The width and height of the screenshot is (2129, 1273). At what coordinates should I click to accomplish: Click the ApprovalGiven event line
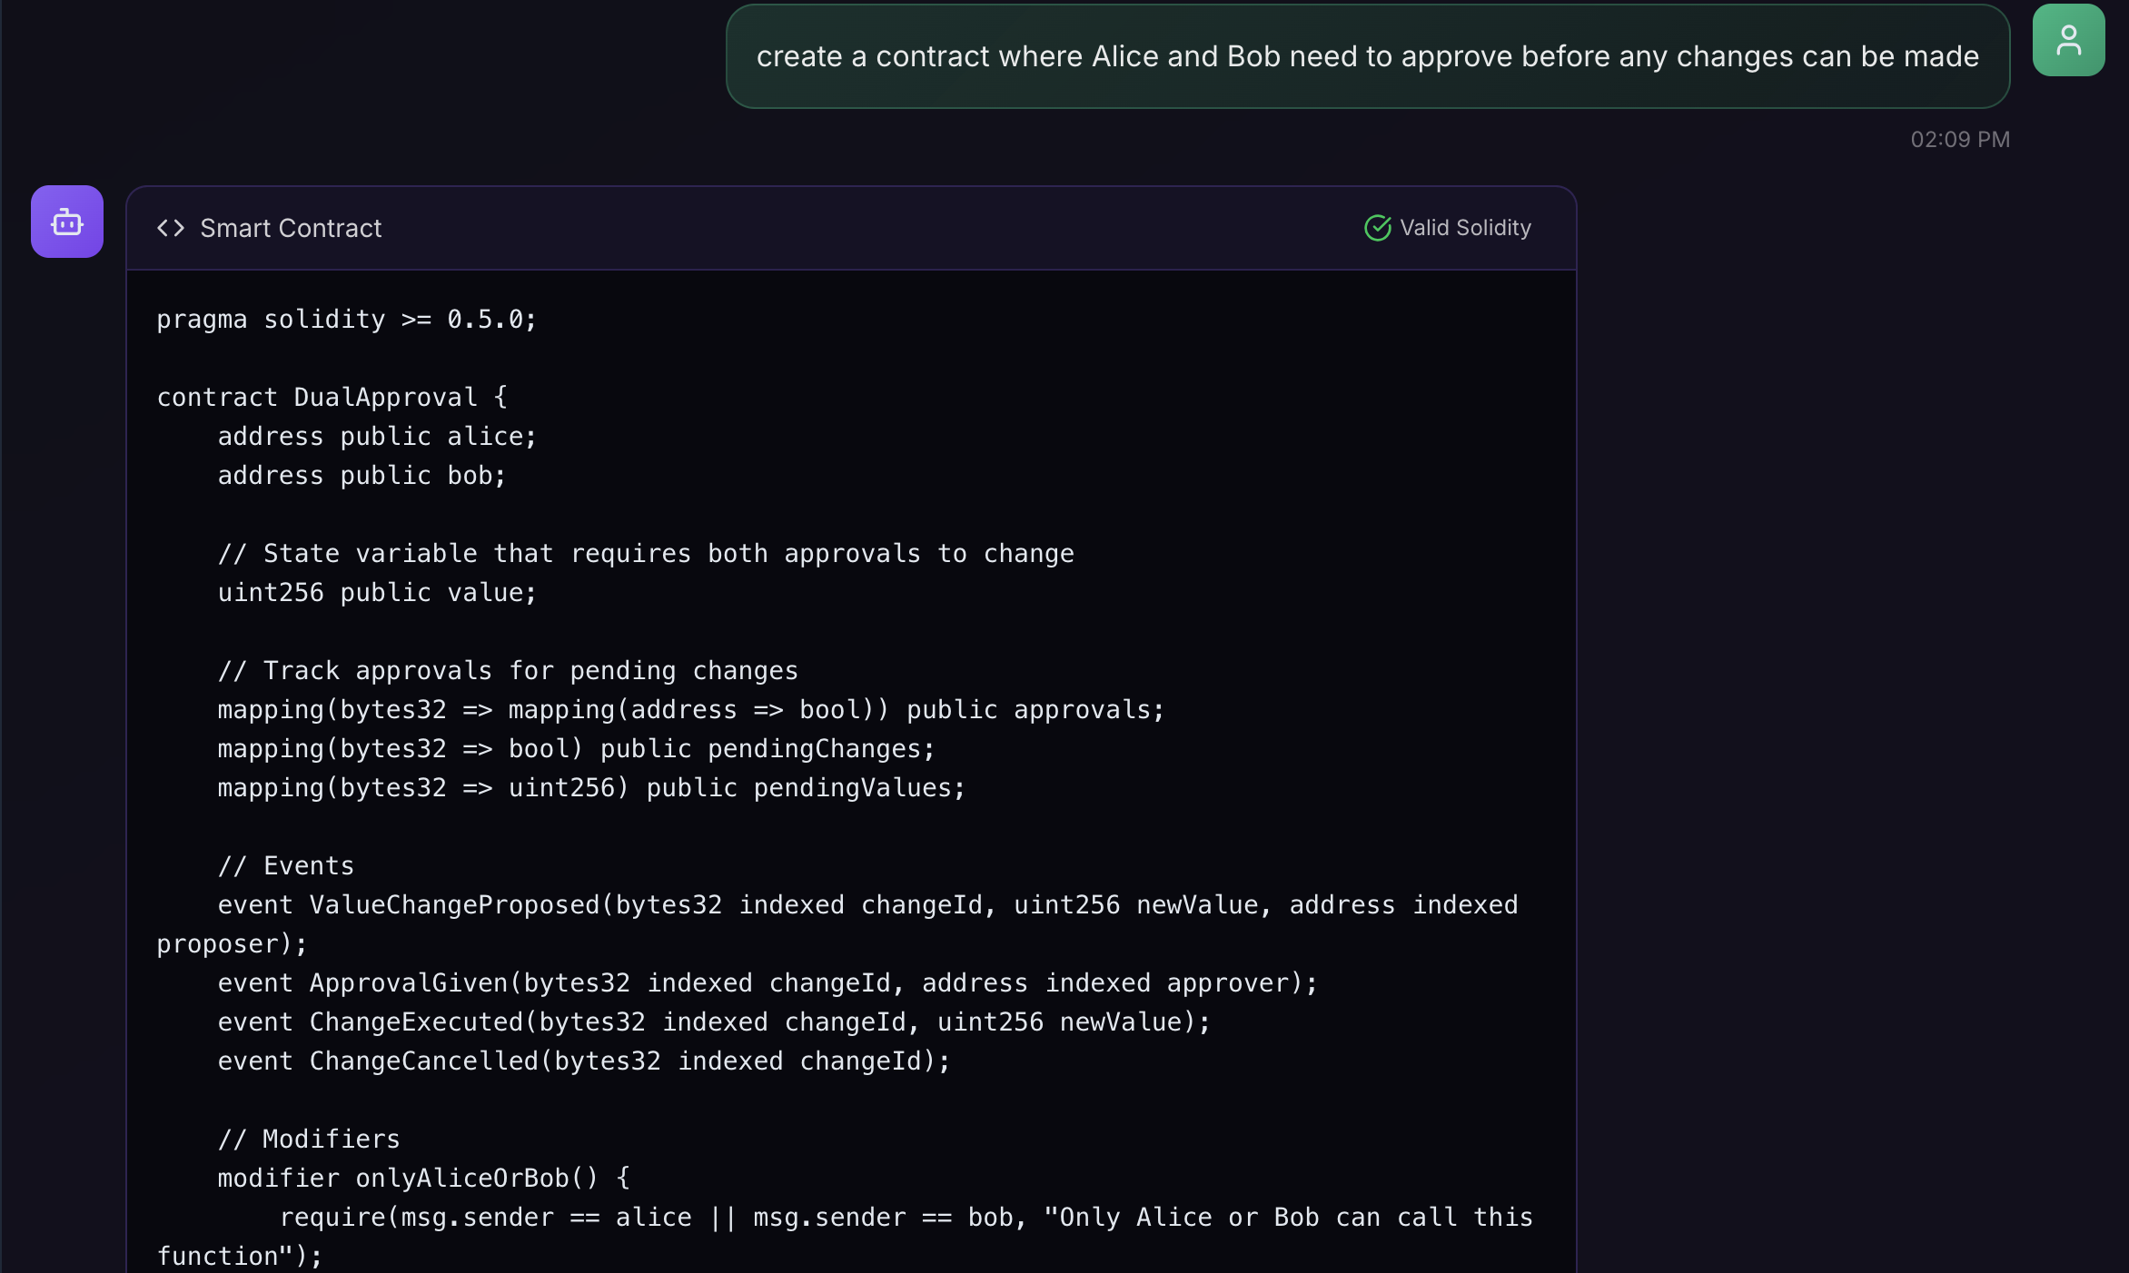point(767,983)
